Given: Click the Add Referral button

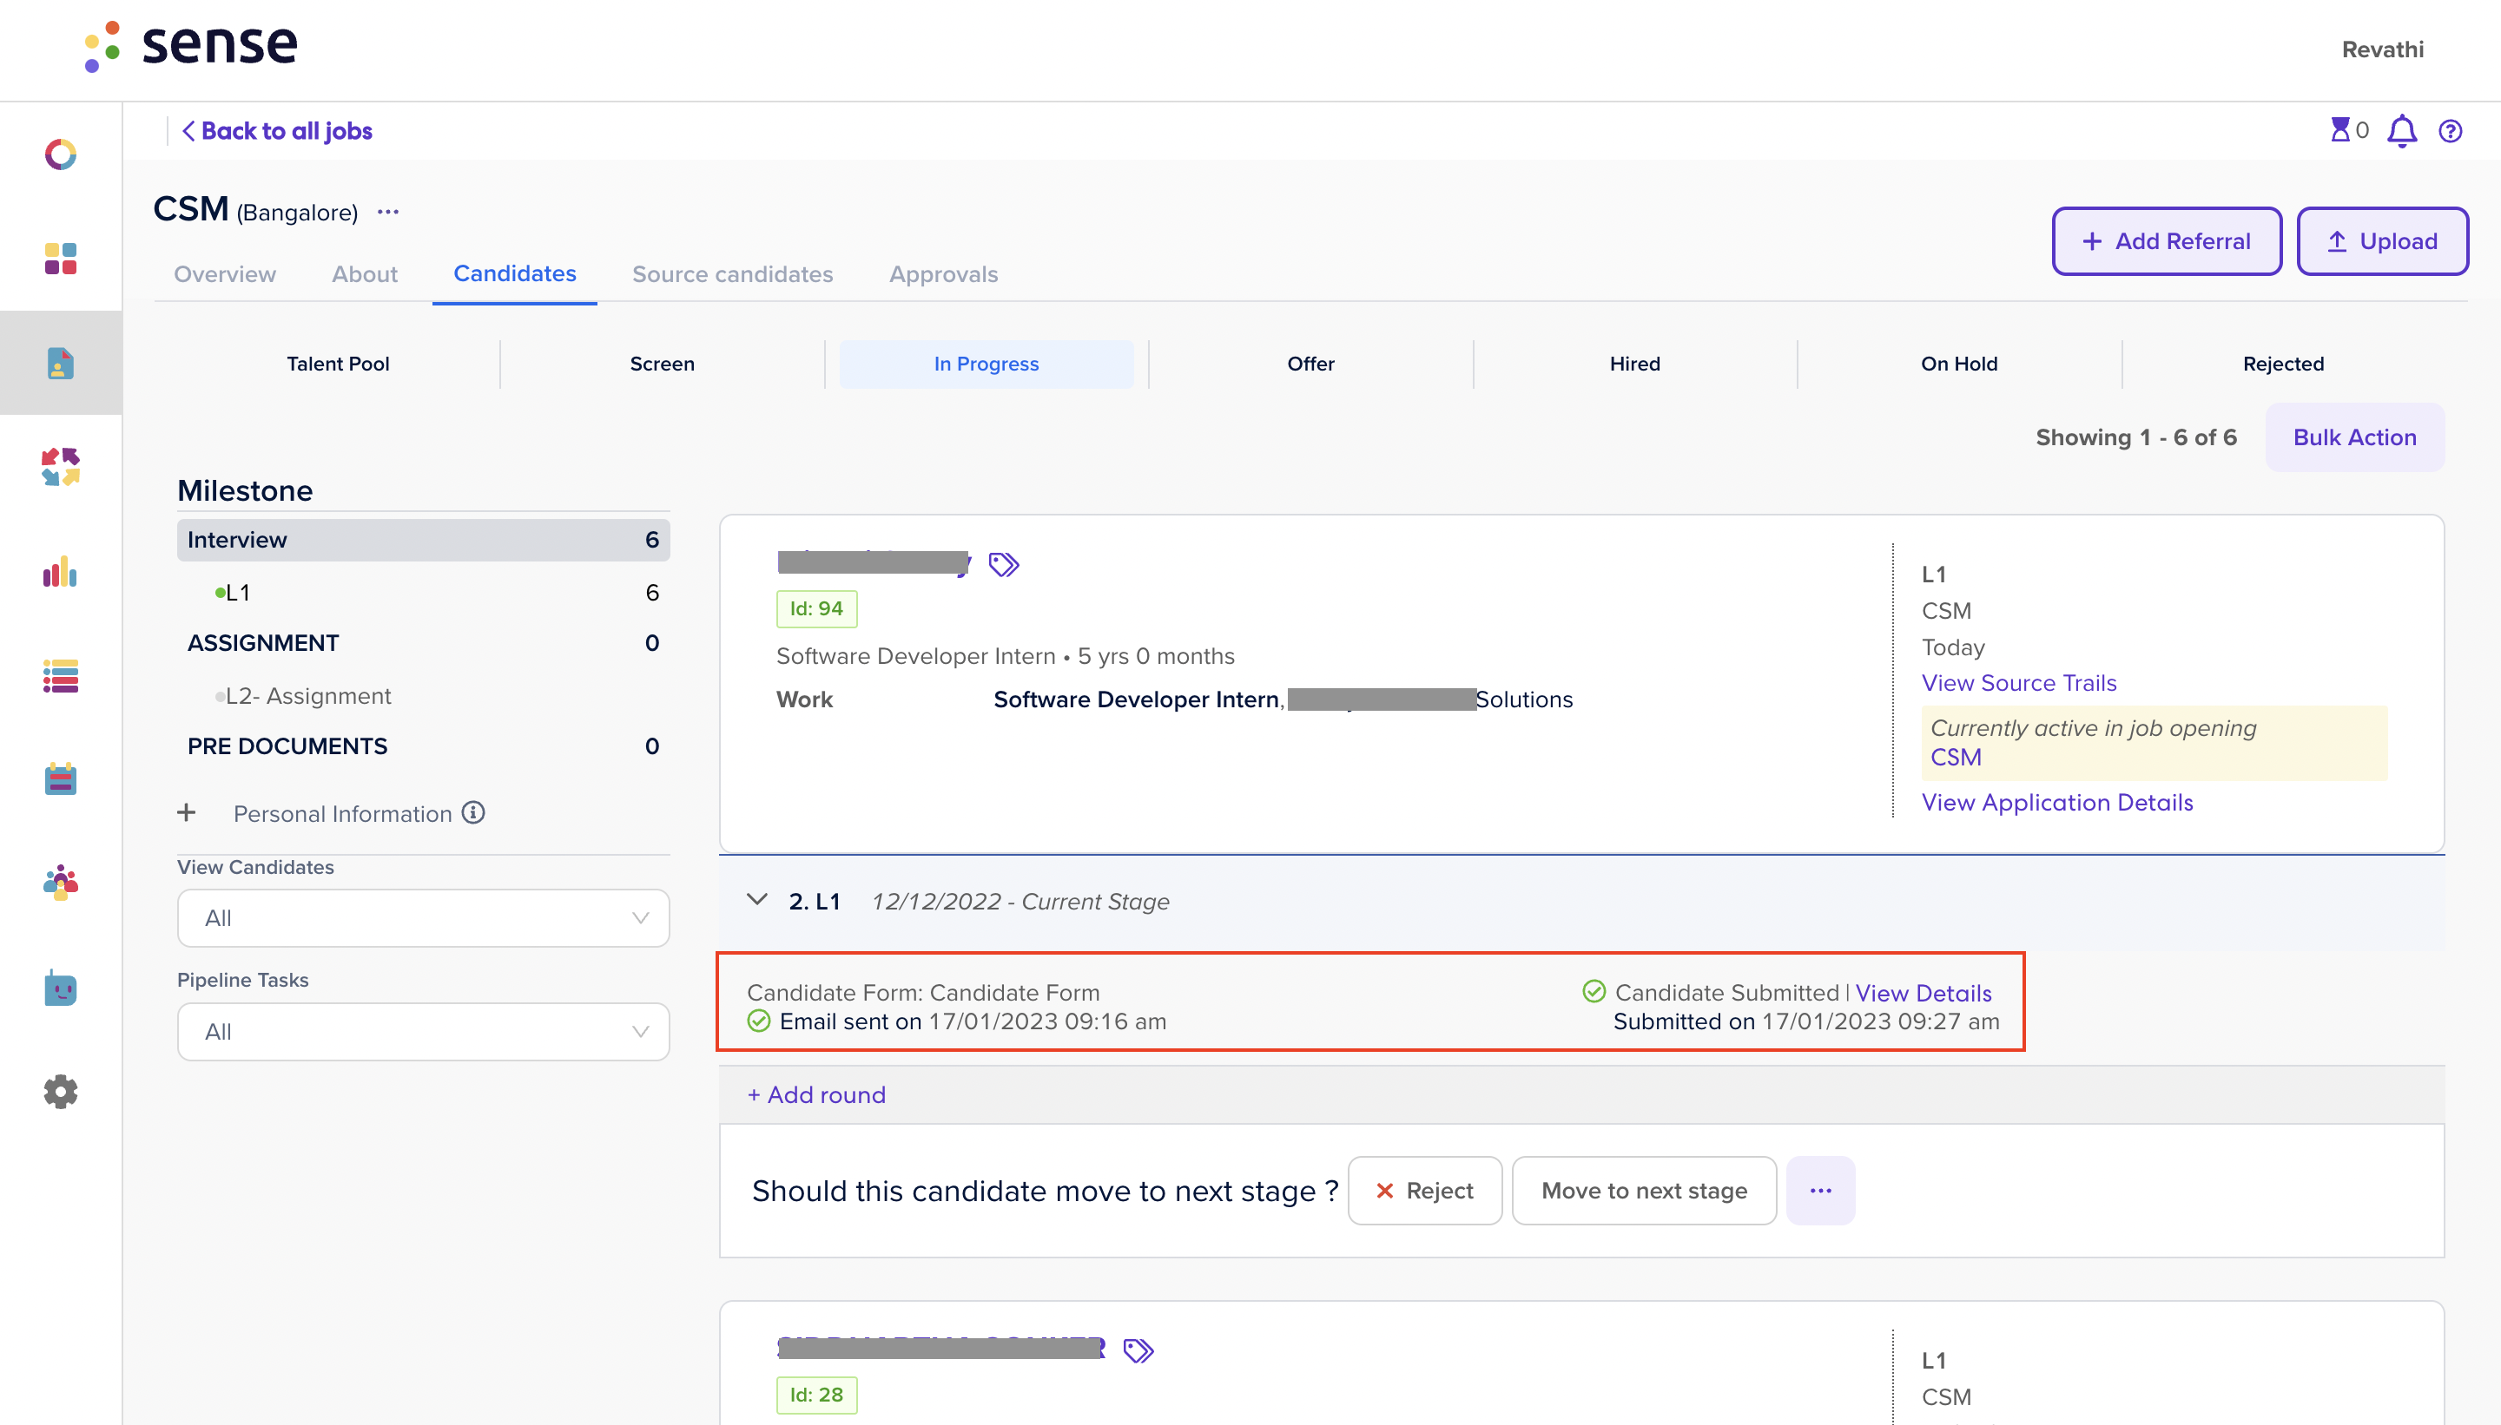Looking at the screenshot, I should pyautogui.click(x=2166, y=240).
